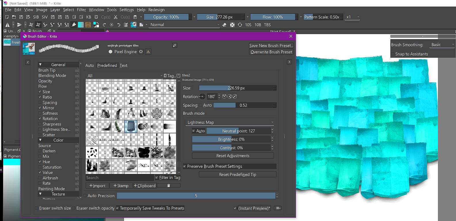
Task: Click the rename brush pencil icon
Action: click(175, 45)
